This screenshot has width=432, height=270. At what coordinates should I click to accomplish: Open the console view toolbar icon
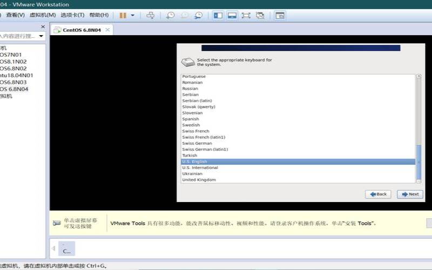click(x=280, y=16)
